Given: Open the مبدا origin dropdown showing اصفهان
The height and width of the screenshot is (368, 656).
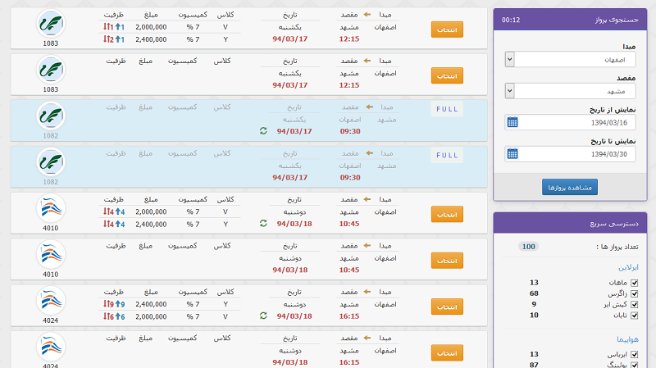Looking at the screenshot, I should click(570, 59).
